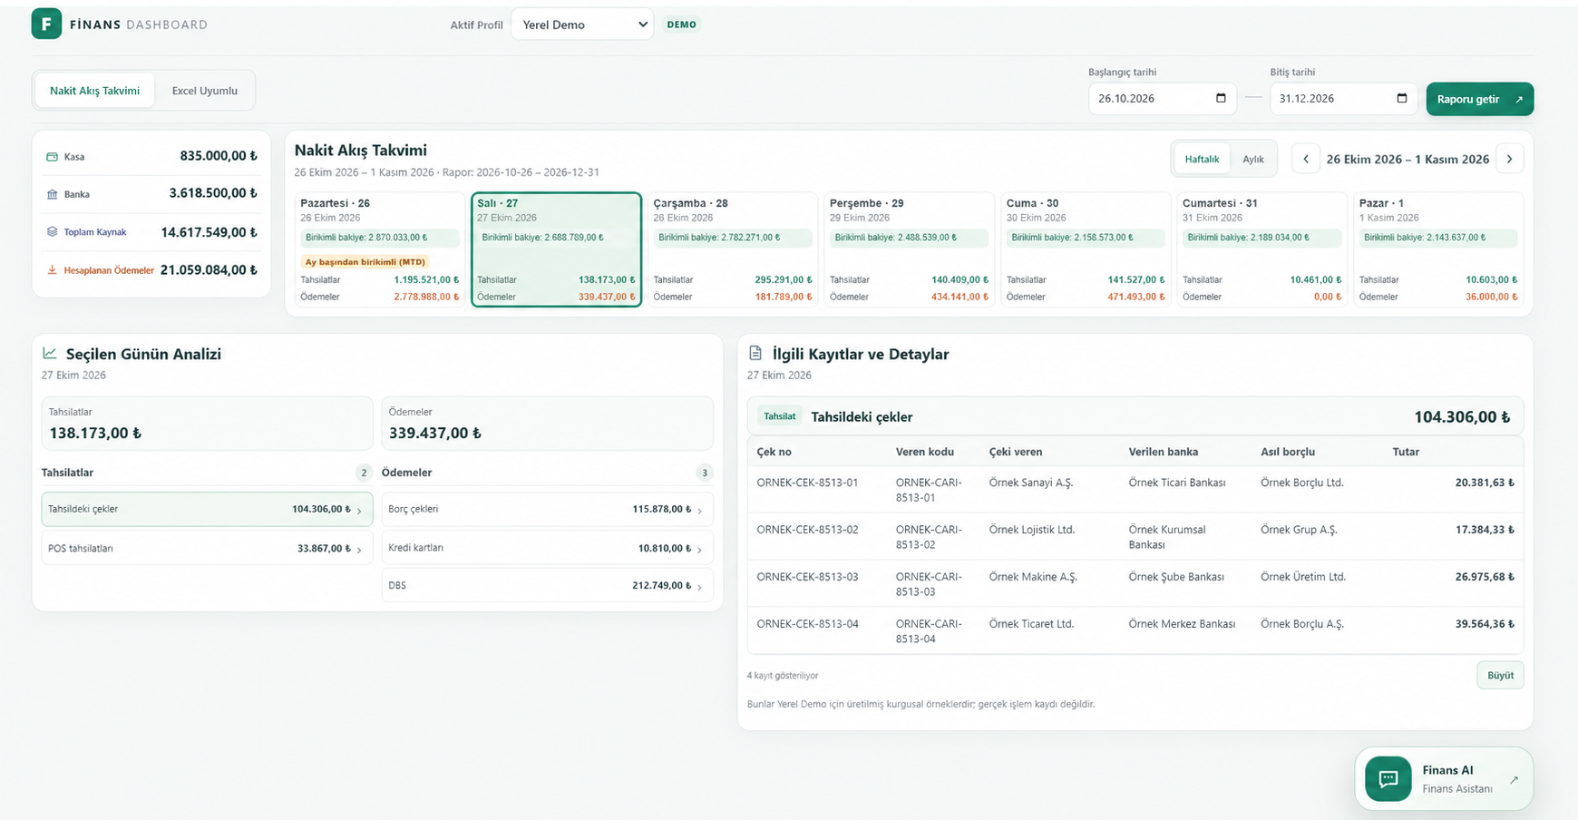Click the Hesaplanan Ödemeler download icon
Screen dimensions: 1578x820
click(x=52, y=269)
